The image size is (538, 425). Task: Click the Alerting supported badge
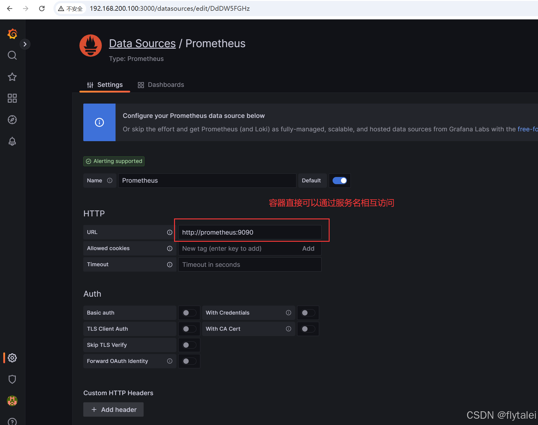(114, 161)
